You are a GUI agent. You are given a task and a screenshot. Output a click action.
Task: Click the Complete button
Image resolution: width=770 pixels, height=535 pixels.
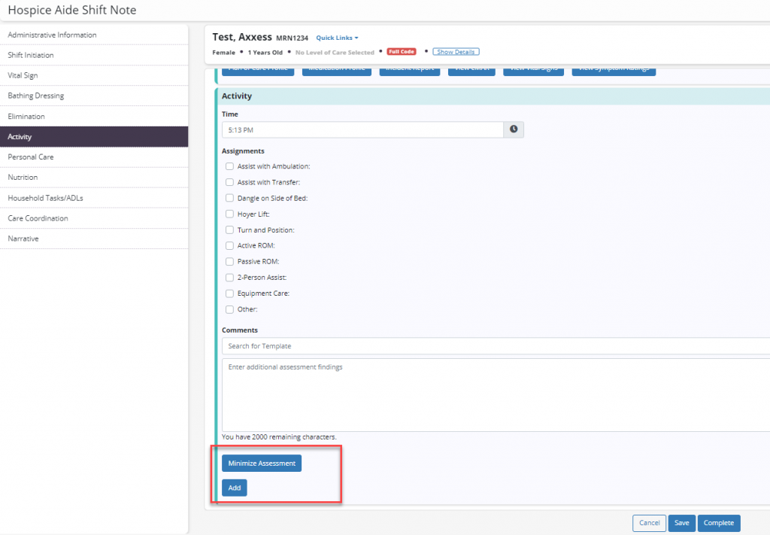coord(718,523)
